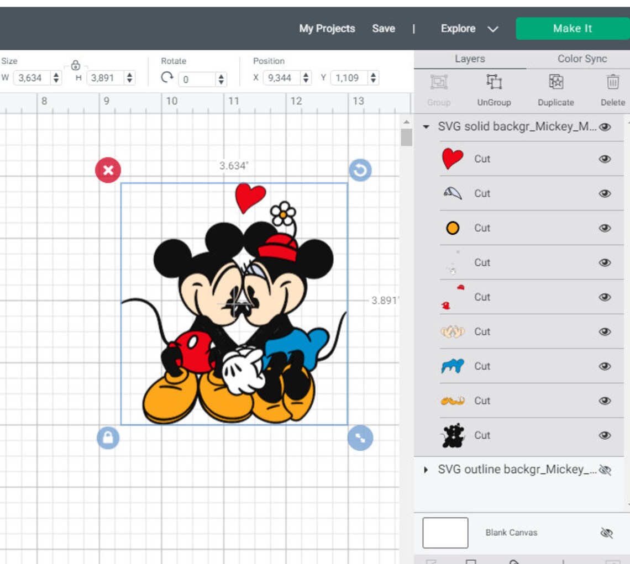Click the lock handle below the selection box
This screenshot has height=564, width=630.
tap(108, 437)
